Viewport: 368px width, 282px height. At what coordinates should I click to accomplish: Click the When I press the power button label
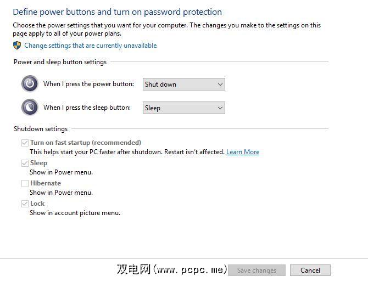coord(88,84)
